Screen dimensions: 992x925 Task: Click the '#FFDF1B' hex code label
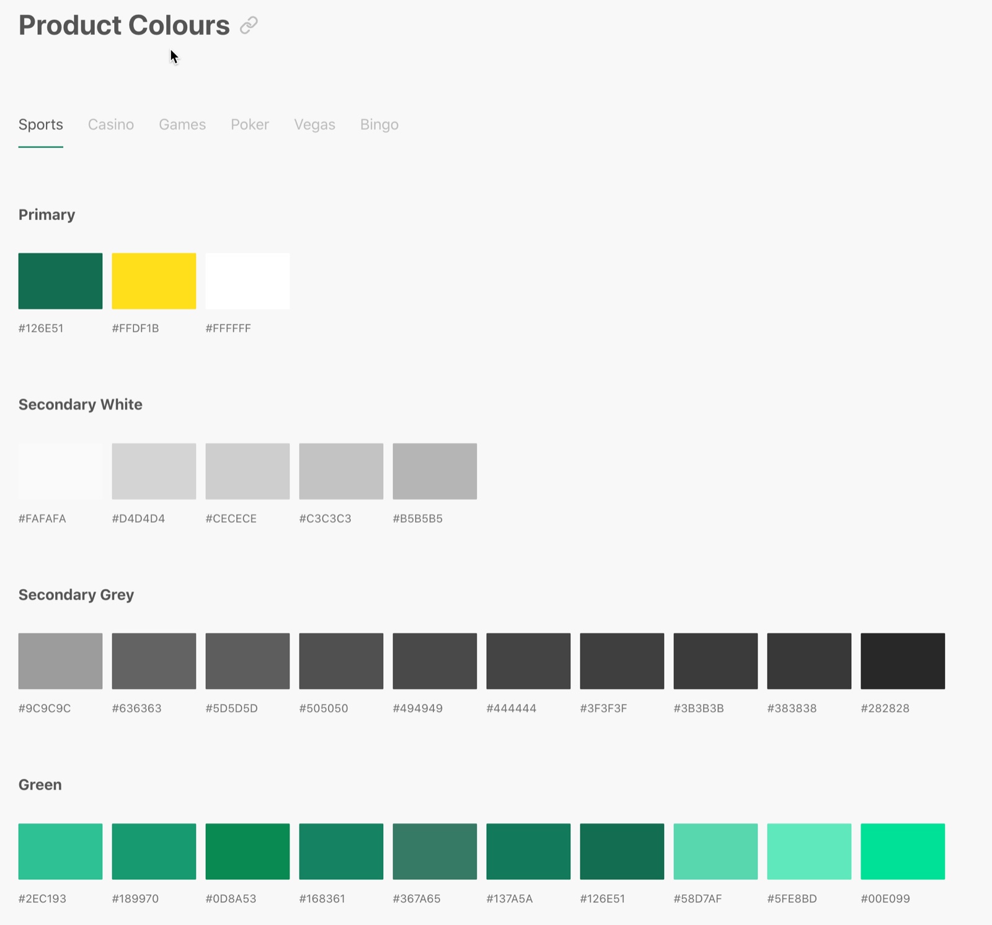click(135, 328)
